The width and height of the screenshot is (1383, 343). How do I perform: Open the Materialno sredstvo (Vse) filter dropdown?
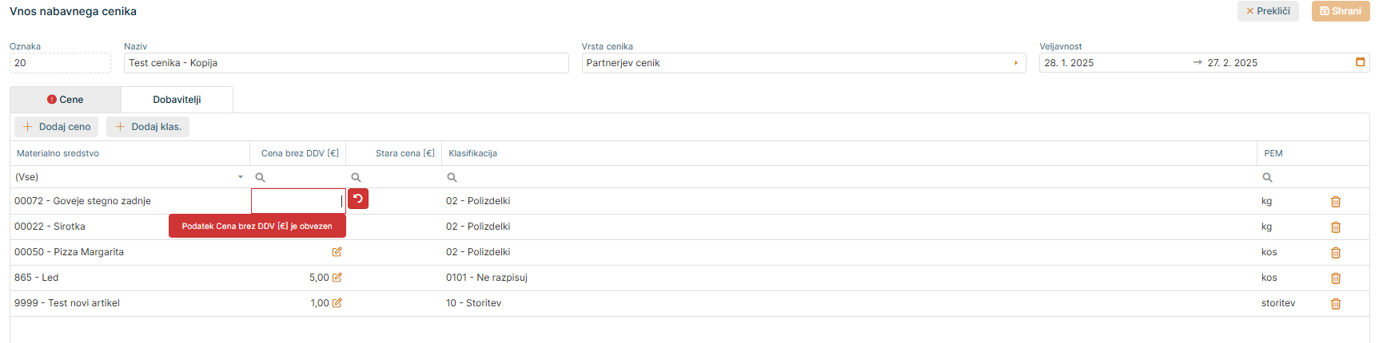tap(240, 177)
